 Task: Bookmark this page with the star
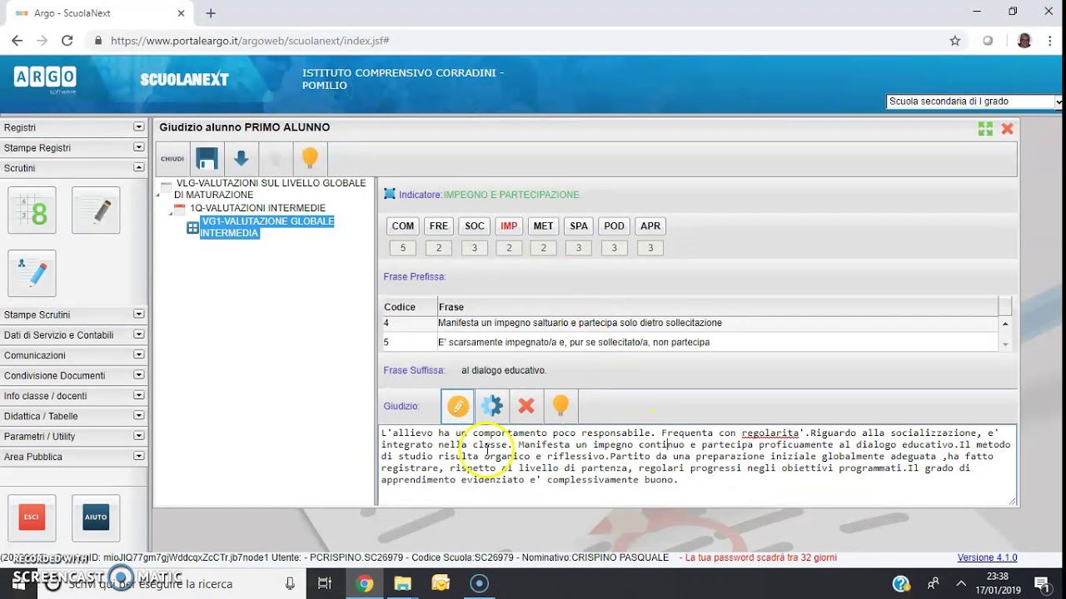coord(955,40)
